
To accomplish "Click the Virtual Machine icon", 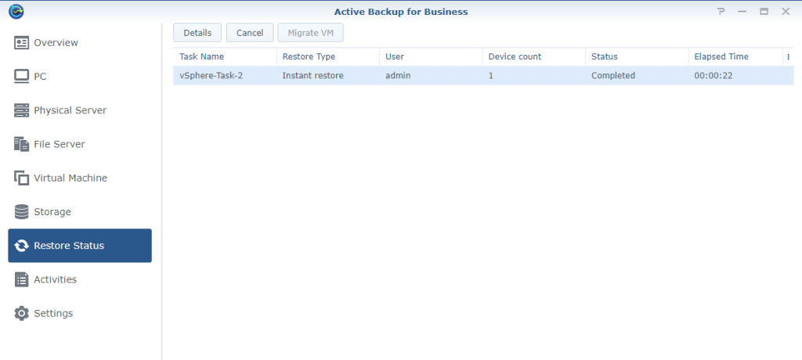I will [22, 178].
